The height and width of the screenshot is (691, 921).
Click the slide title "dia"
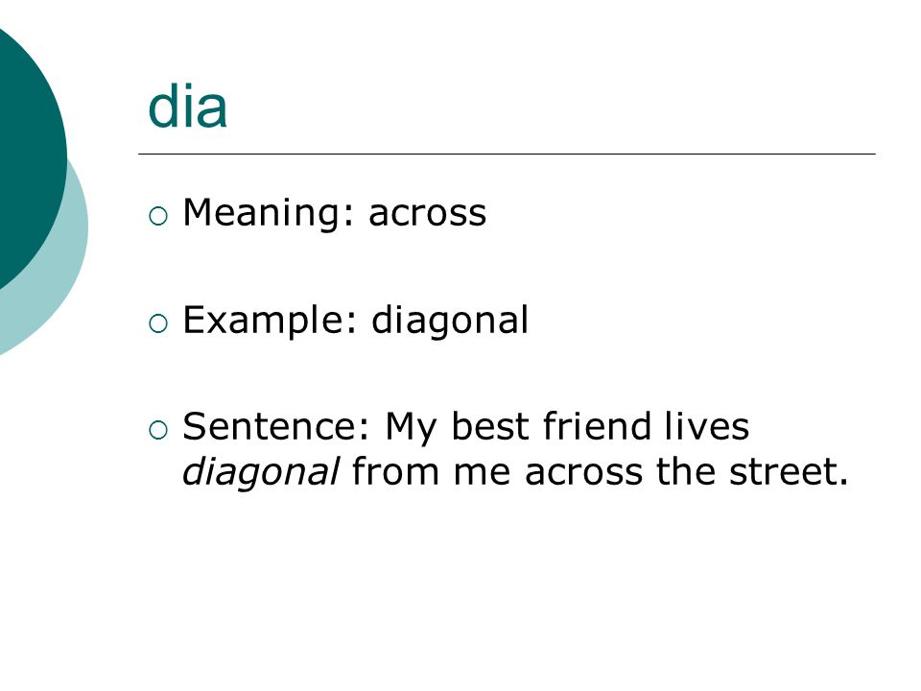pos(187,107)
